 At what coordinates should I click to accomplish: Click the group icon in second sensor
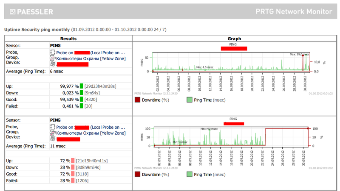point(52,133)
